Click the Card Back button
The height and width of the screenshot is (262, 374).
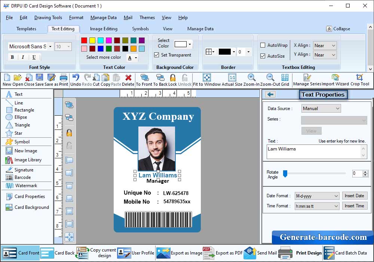(x=58, y=253)
